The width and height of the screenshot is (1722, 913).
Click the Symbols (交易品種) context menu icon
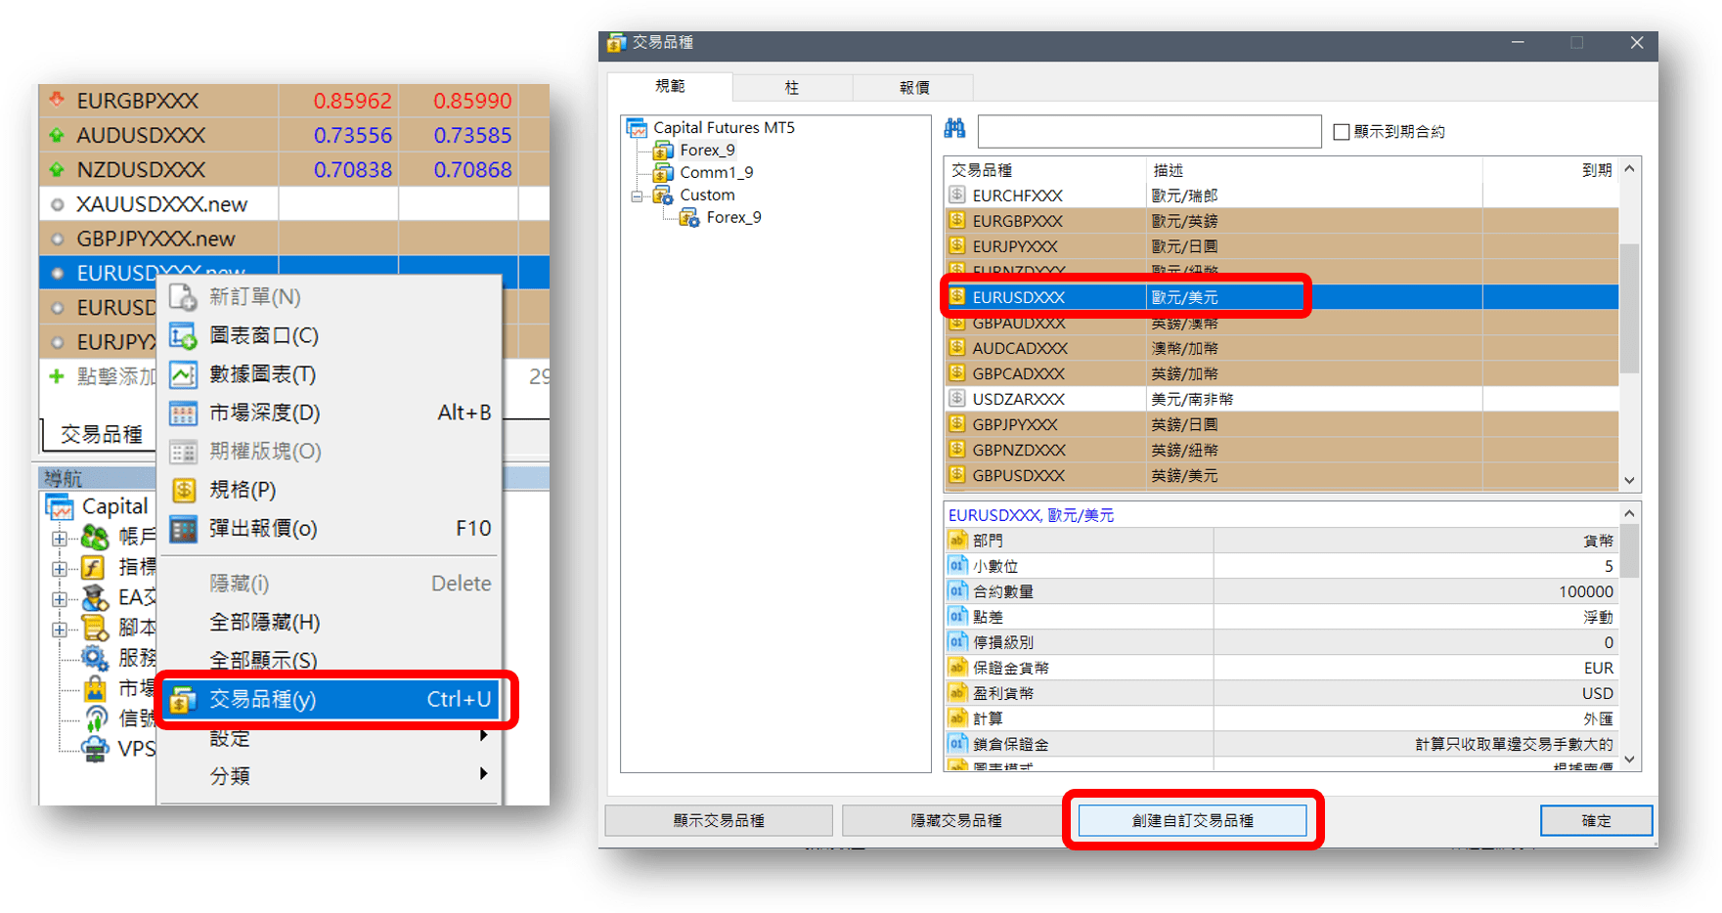(183, 700)
